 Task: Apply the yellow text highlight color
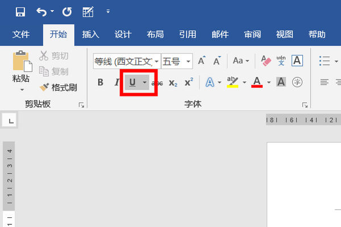[x=232, y=82]
